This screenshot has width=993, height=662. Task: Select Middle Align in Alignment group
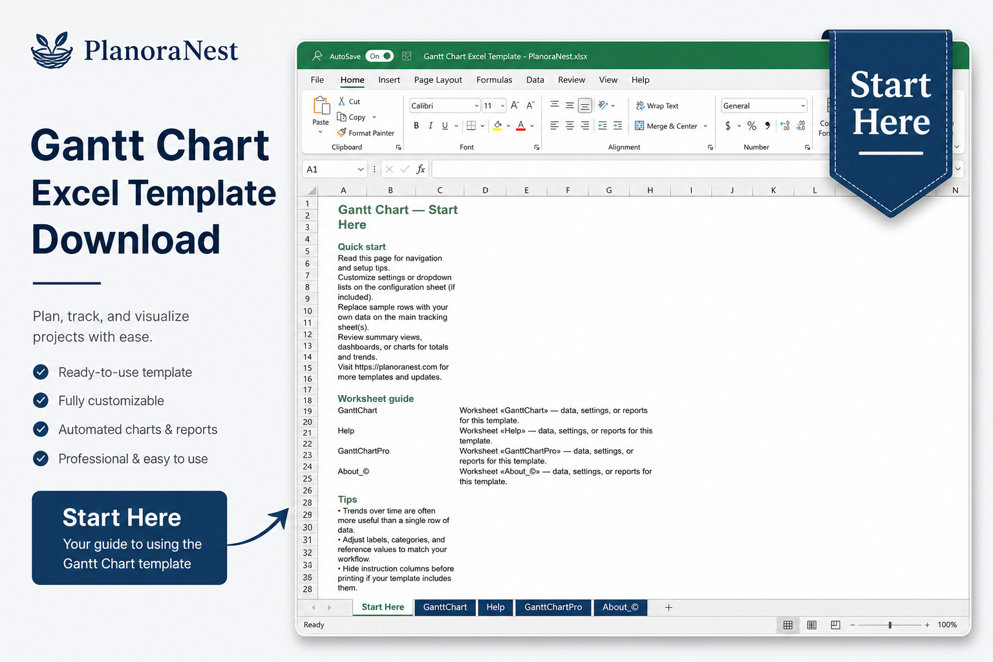[570, 105]
